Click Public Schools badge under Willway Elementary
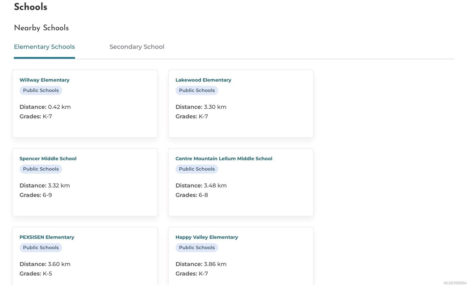 (41, 91)
